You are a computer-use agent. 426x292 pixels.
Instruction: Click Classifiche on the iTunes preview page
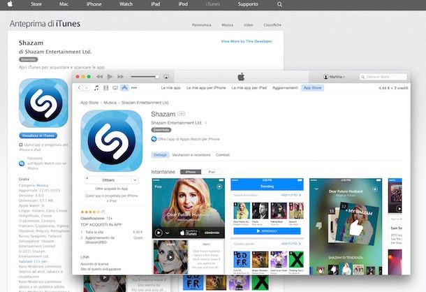coord(272,25)
